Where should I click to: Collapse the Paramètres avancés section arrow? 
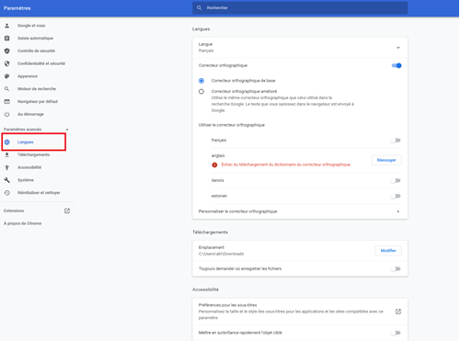(67, 130)
